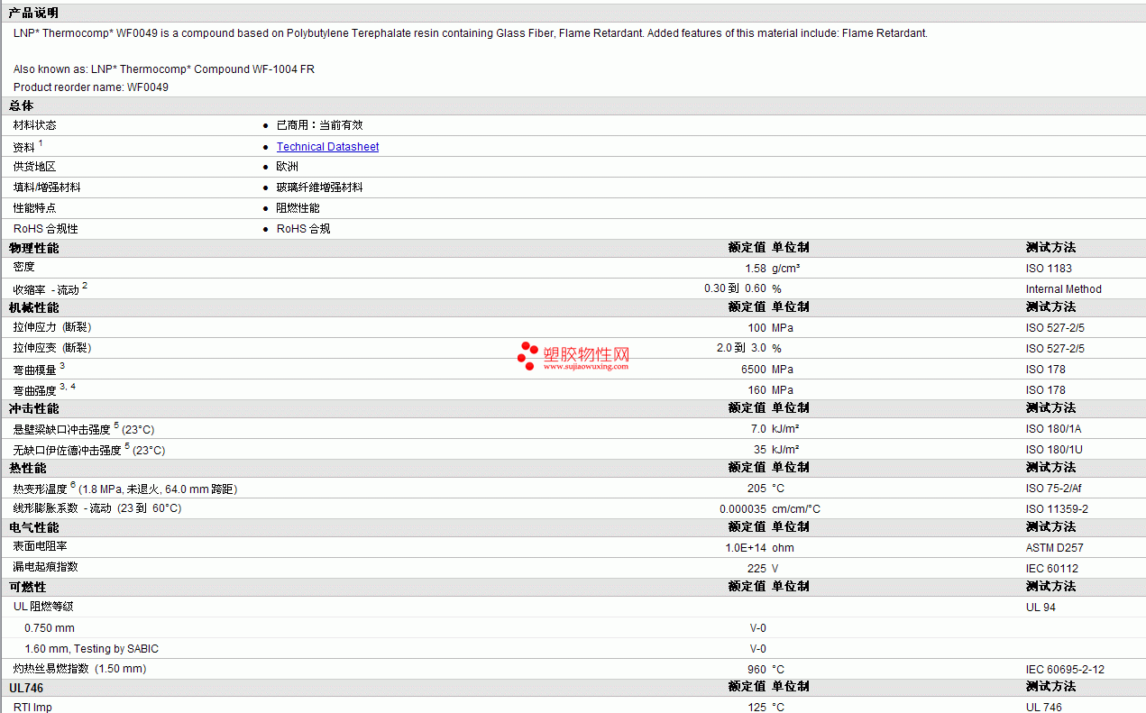
Task: Select the "ohm" unit
Action: click(x=783, y=548)
